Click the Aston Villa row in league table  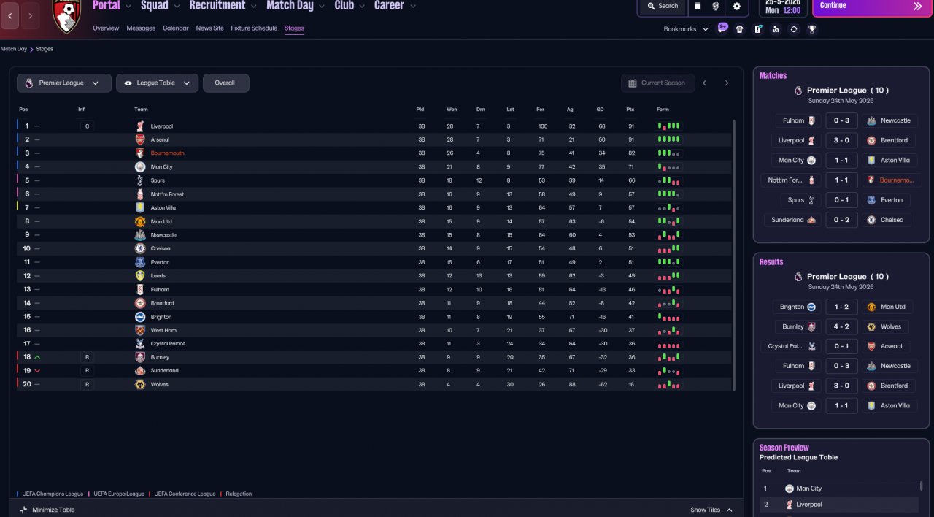coord(375,208)
